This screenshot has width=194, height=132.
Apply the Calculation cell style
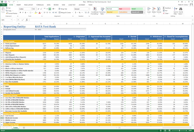coord(125,12)
